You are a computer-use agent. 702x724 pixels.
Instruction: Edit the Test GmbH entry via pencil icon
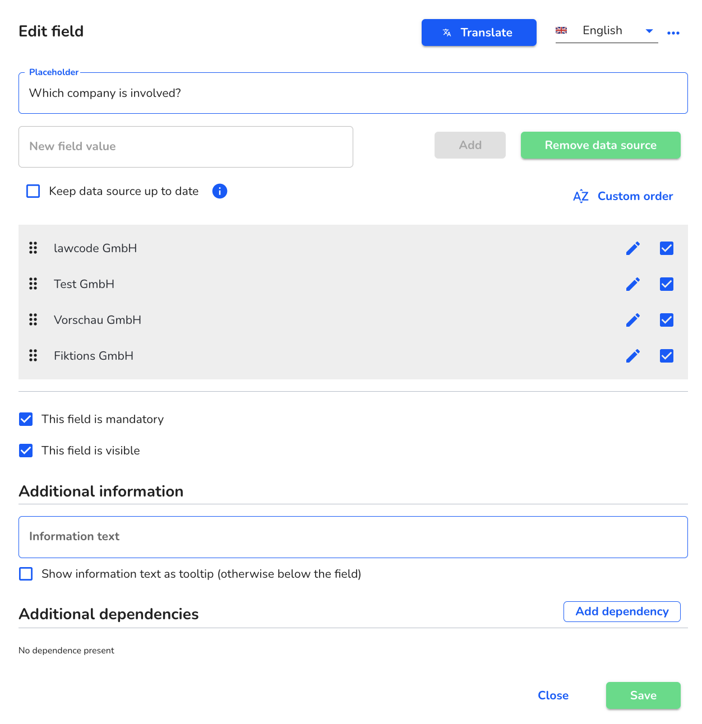coord(633,284)
